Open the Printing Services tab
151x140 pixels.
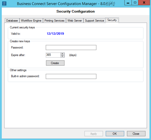[54, 21]
